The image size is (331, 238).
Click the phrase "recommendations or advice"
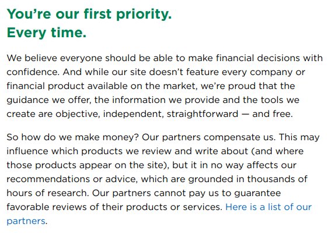(72, 179)
